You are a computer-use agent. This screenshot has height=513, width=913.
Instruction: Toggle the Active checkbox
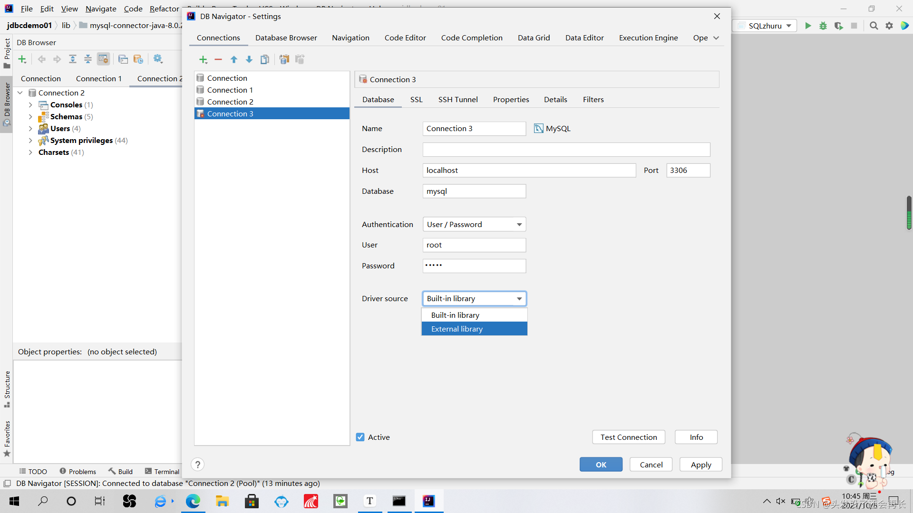[360, 437]
